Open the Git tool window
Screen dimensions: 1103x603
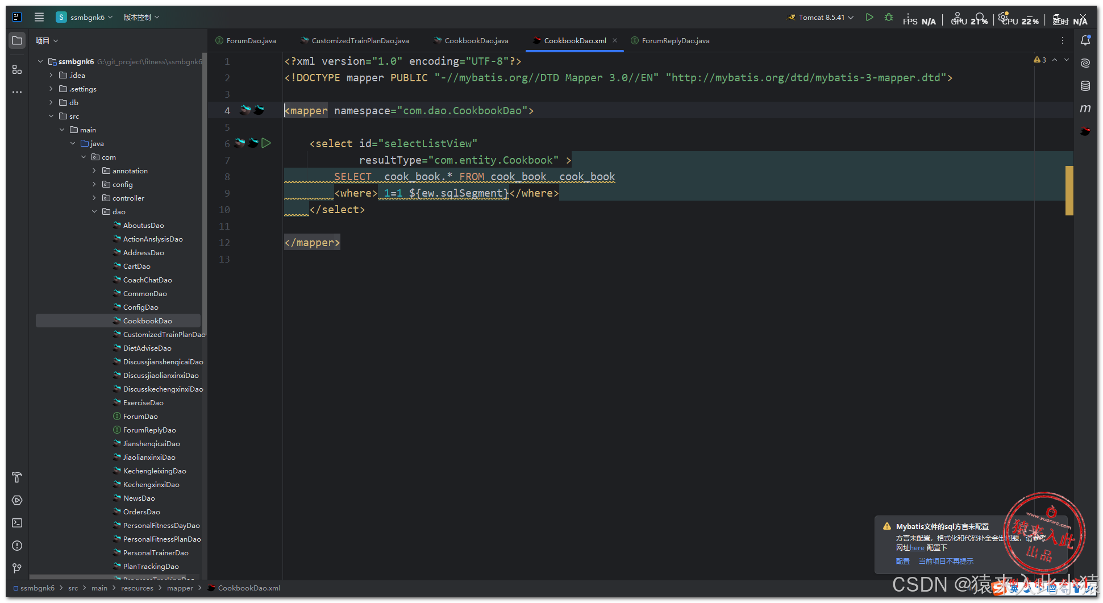point(17,568)
